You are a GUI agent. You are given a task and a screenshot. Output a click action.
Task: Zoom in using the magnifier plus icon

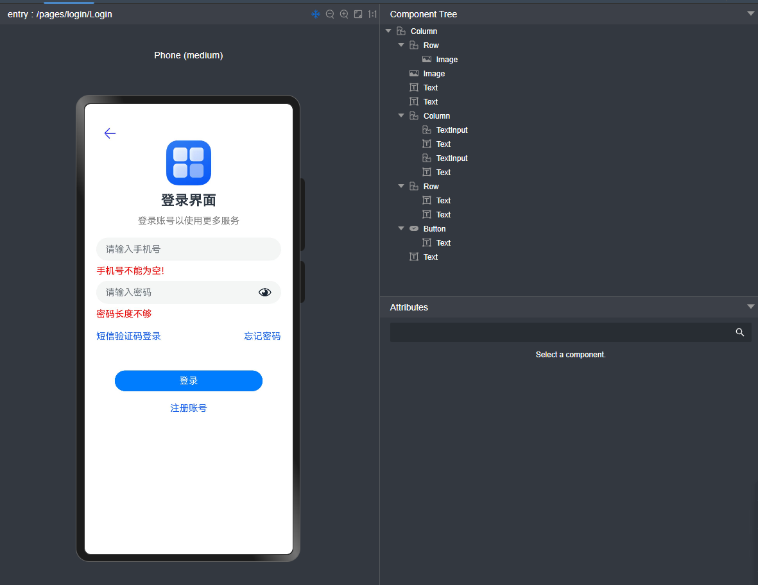tap(344, 13)
